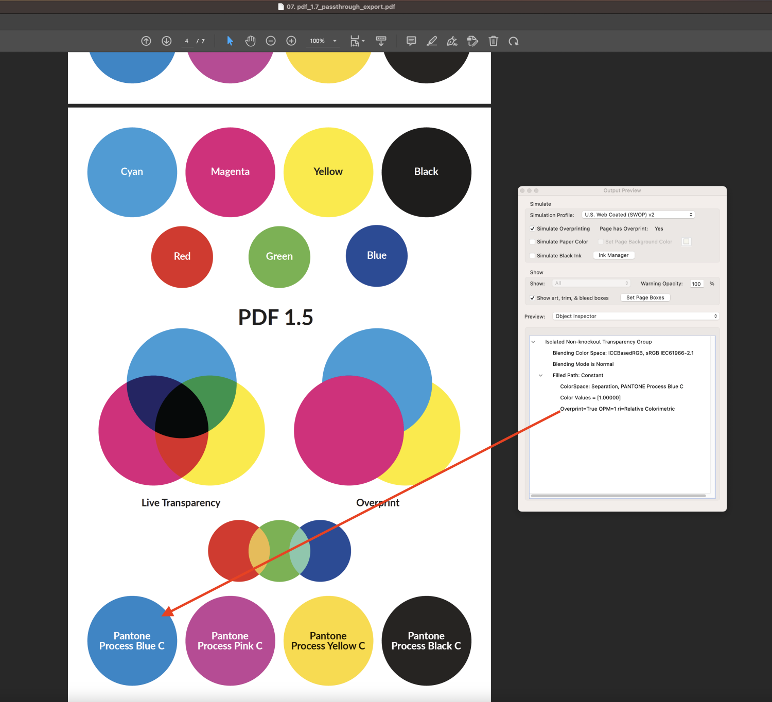Open the Fill & Sign tool

tap(452, 41)
